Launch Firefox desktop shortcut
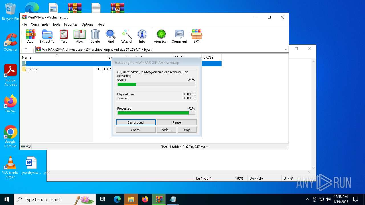This screenshot has width=365, height=205. pos(11,104)
